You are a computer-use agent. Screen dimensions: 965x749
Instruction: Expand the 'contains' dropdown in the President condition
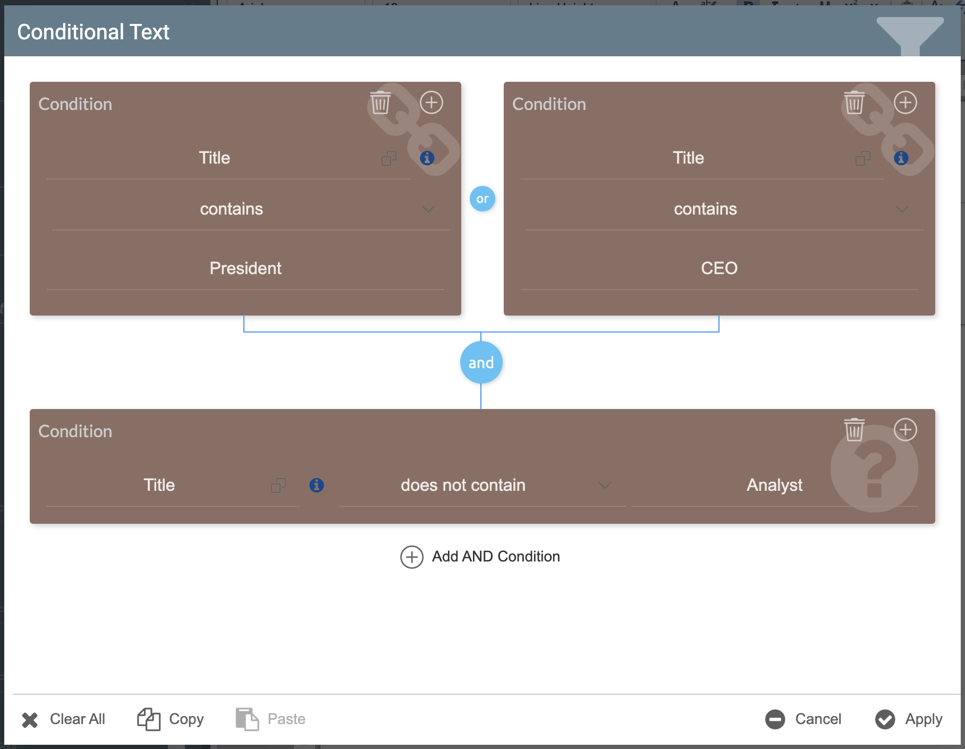coord(428,209)
